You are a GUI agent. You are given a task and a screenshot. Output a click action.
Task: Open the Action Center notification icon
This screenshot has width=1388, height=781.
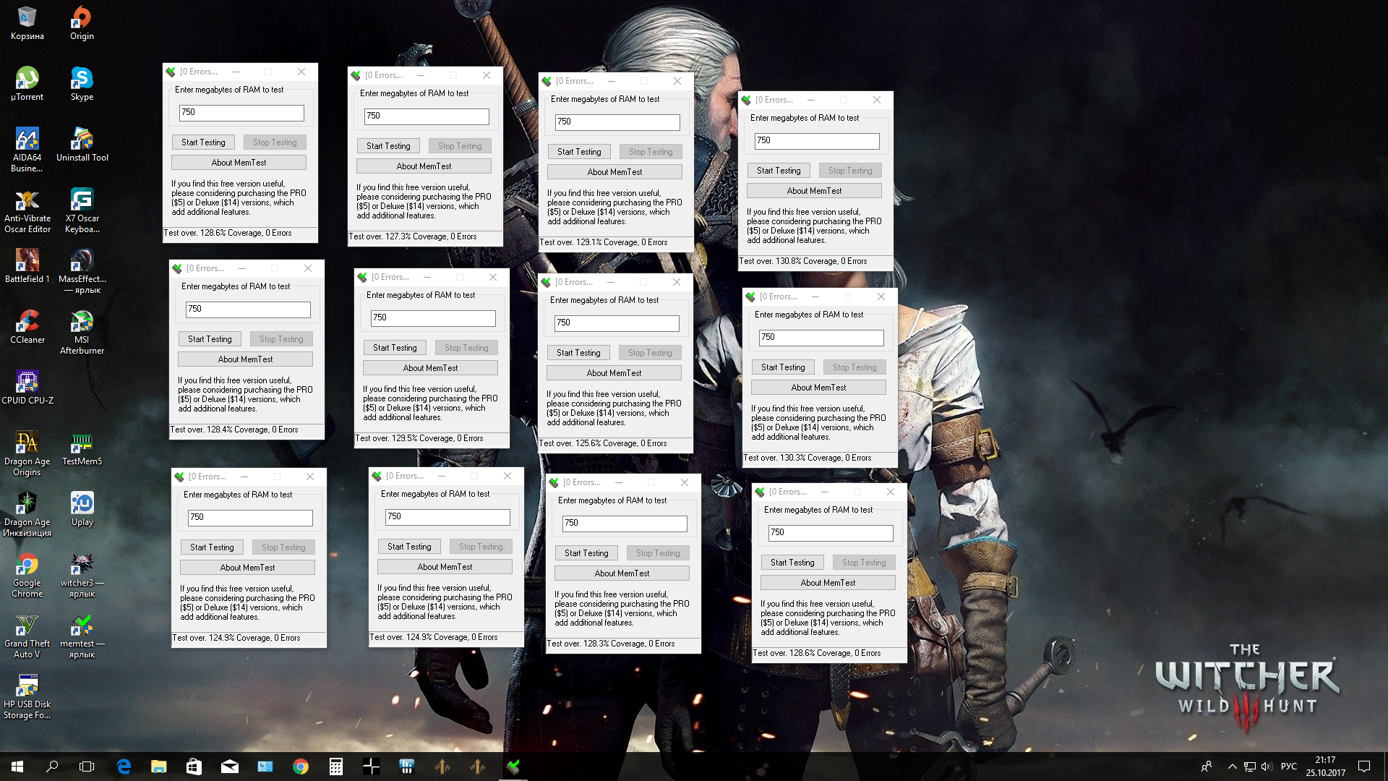coord(1364,767)
